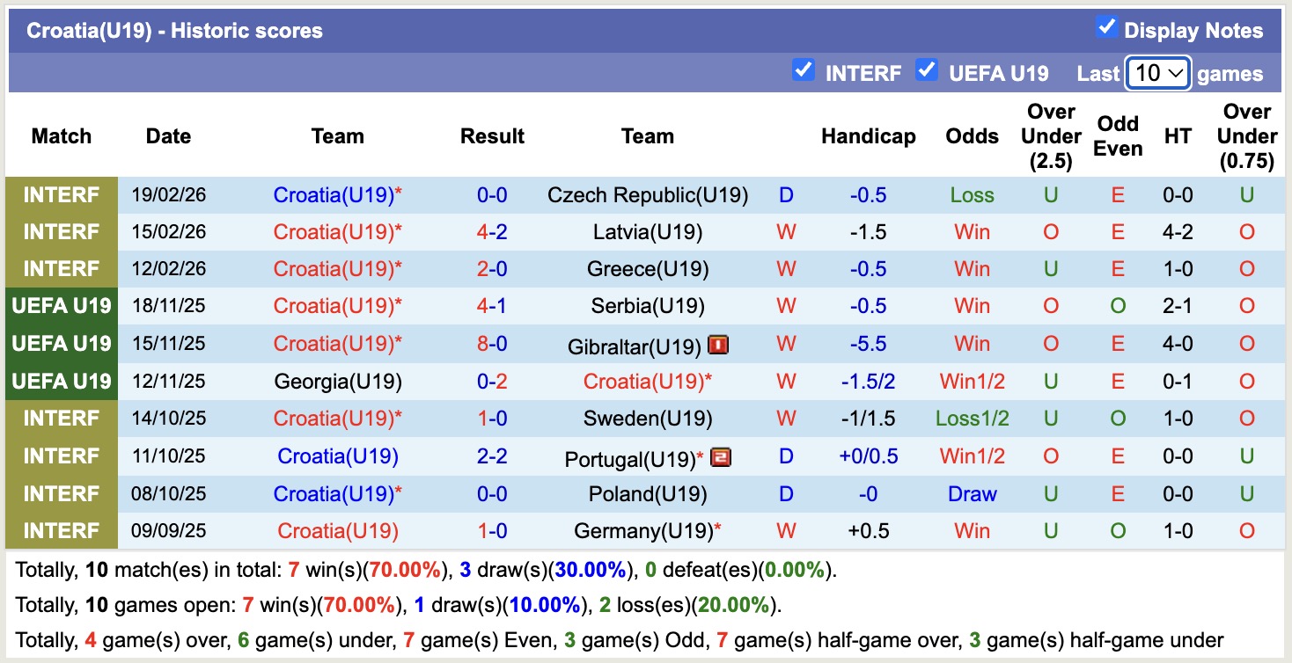This screenshot has height=663, width=1292.
Task: Select the UEFA U19 badge on the Serbia row
Action: point(61,306)
